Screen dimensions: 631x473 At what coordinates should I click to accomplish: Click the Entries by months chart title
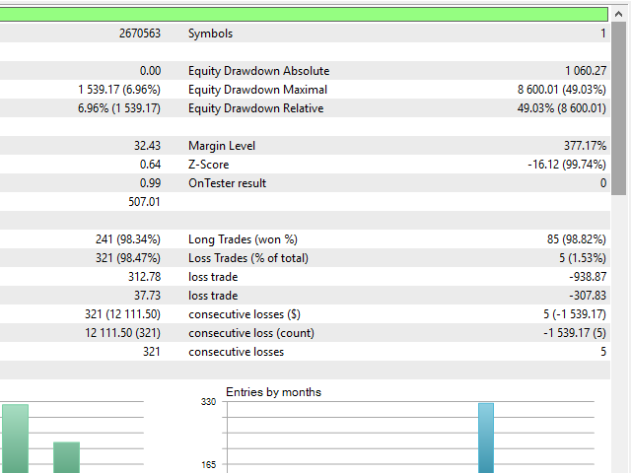coord(273,392)
